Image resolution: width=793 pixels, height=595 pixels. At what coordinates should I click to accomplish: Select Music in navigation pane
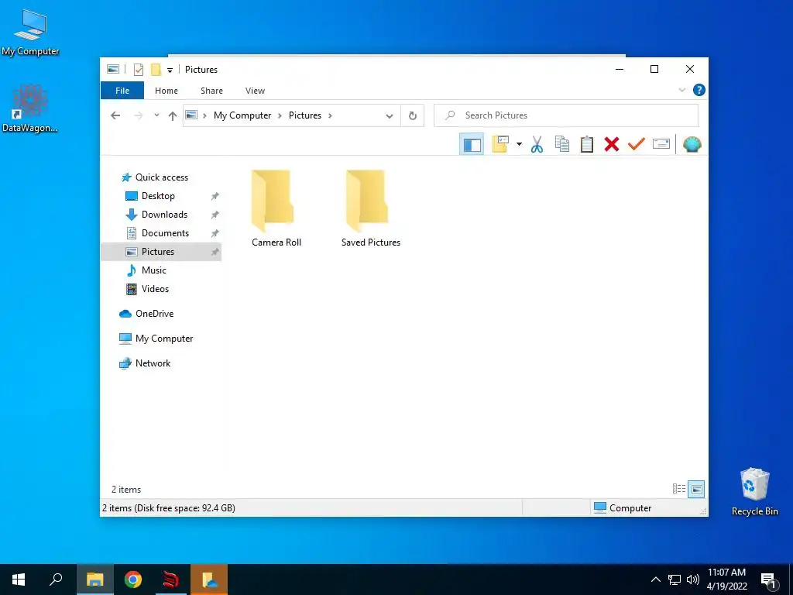click(x=154, y=270)
